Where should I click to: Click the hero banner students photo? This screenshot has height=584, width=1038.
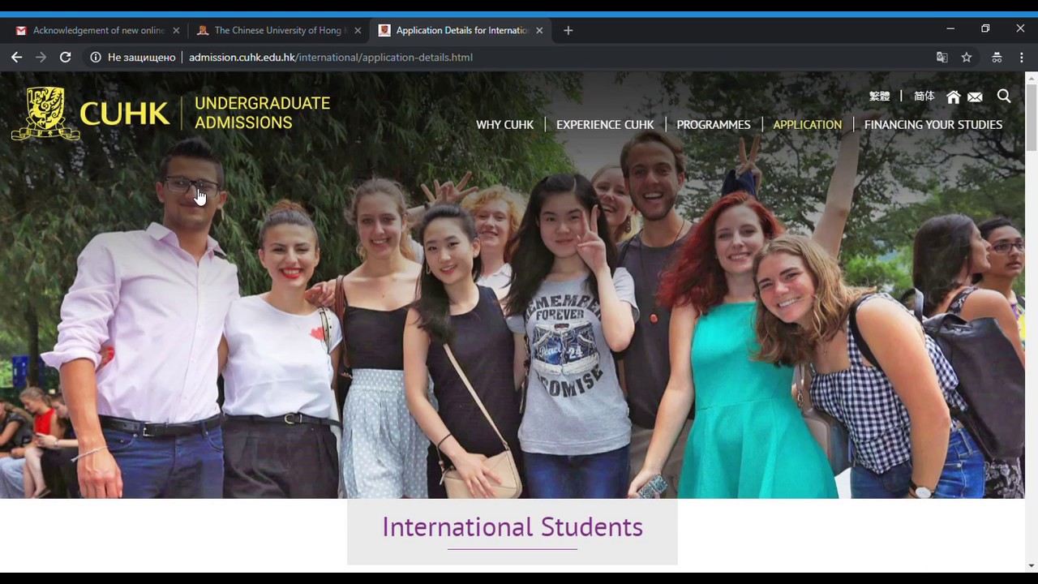(513, 285)
